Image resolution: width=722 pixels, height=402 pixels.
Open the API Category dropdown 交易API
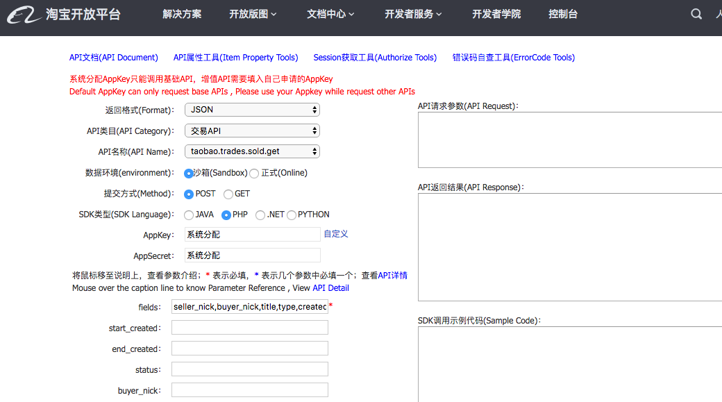[252, 131]
